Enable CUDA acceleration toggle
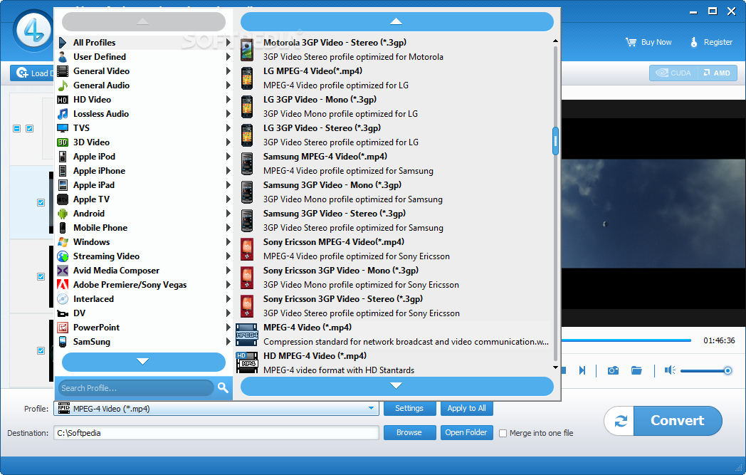 tap(673, 73)
